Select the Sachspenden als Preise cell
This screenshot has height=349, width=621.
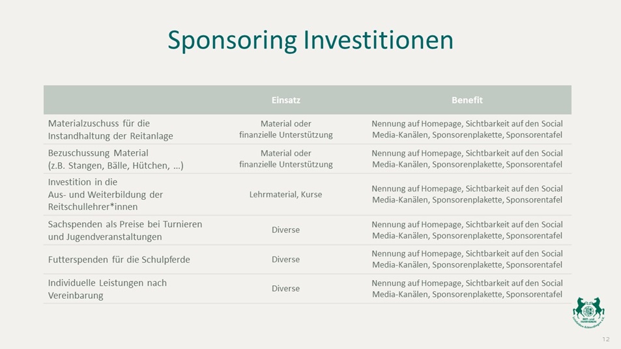coord(125,230)
